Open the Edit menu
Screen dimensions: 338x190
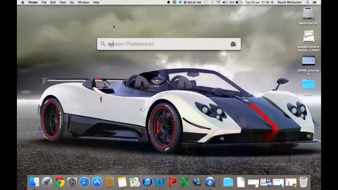[x=53, y=2]
